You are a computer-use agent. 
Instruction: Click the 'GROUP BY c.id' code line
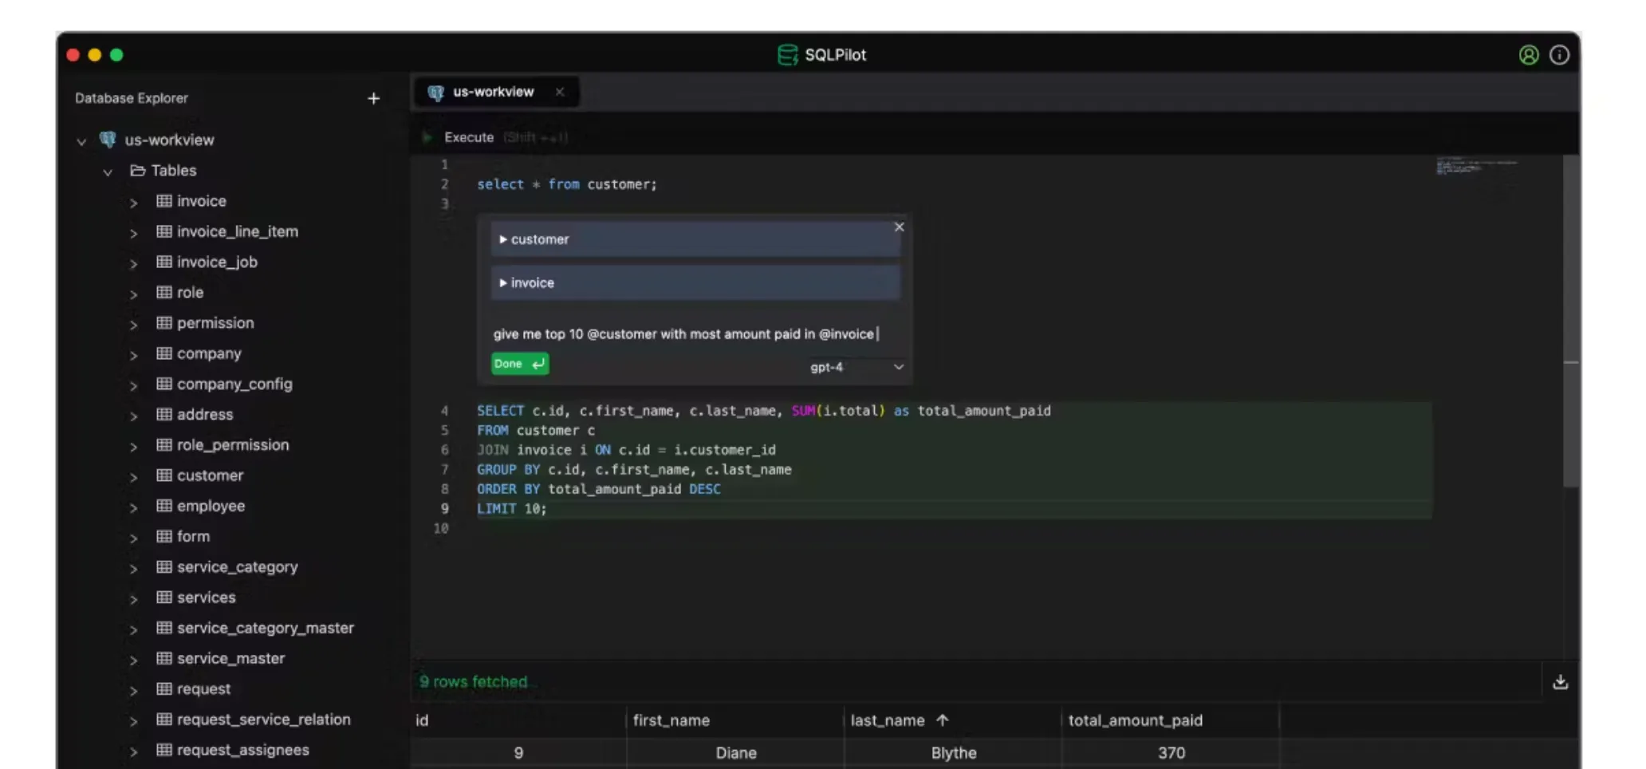click(x=634, y=470)
